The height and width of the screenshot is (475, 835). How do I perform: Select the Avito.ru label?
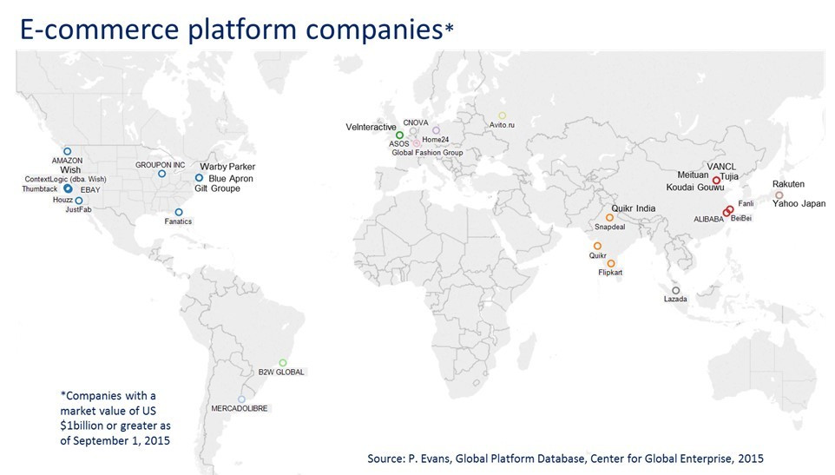(x=503, y=125)
